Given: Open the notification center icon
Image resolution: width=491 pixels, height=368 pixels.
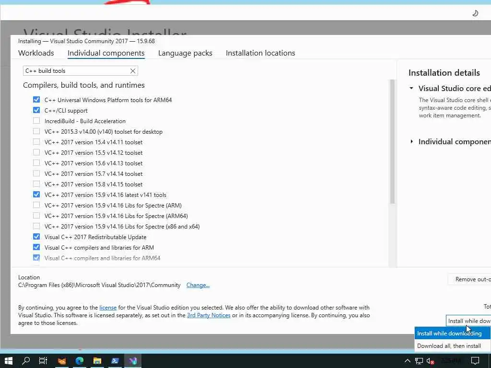Looking at the screenshot, I should 475,361.
